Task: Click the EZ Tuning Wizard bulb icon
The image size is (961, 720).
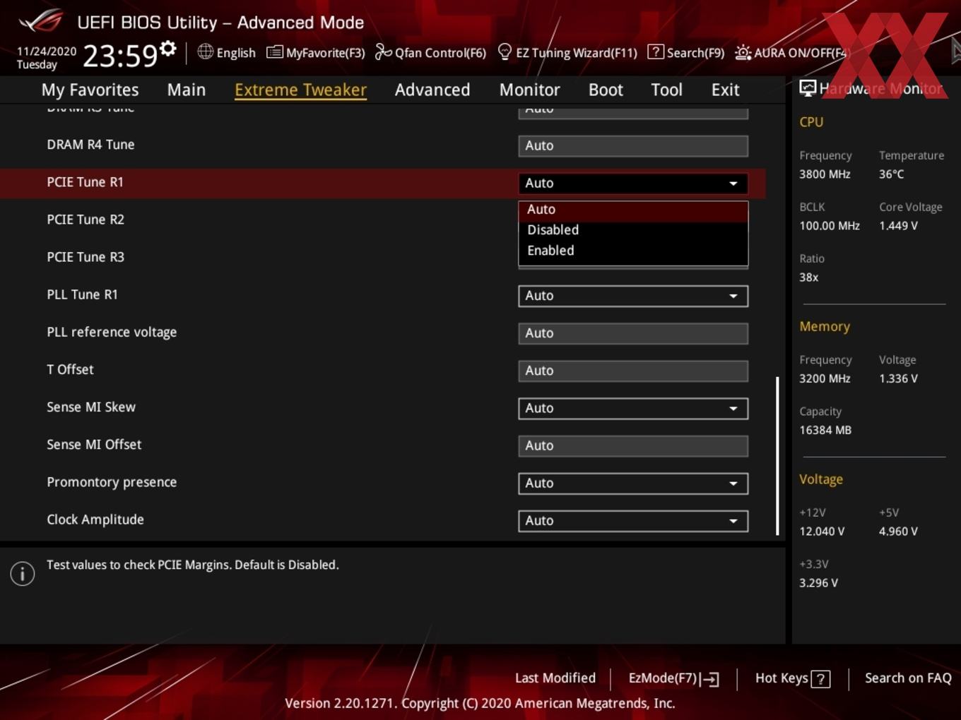Action: pos(505,52)
